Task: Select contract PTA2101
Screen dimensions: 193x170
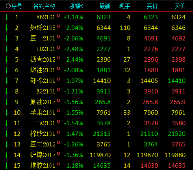Action: 44,123
